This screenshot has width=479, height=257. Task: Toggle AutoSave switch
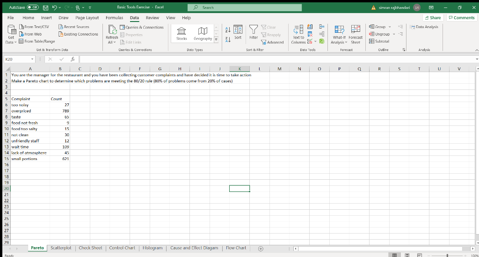click(33, 7)
